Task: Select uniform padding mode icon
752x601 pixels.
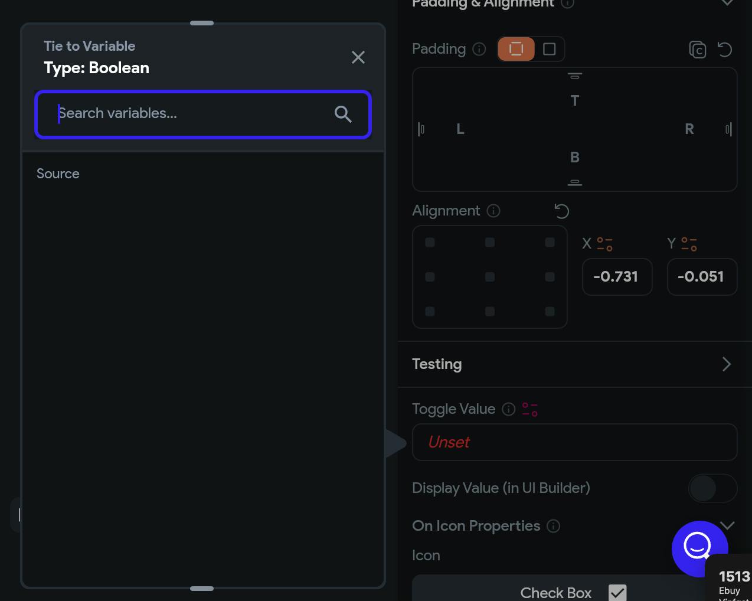Action: tap(516, 49)
